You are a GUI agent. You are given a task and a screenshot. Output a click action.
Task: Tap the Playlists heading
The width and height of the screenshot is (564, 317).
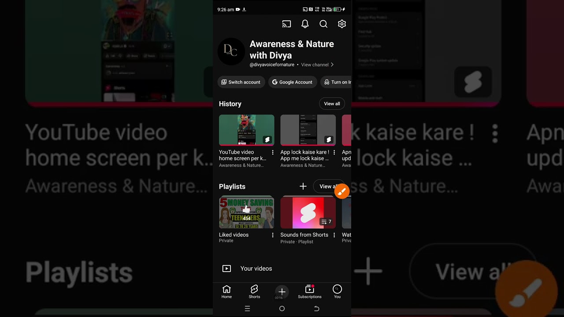232,187
